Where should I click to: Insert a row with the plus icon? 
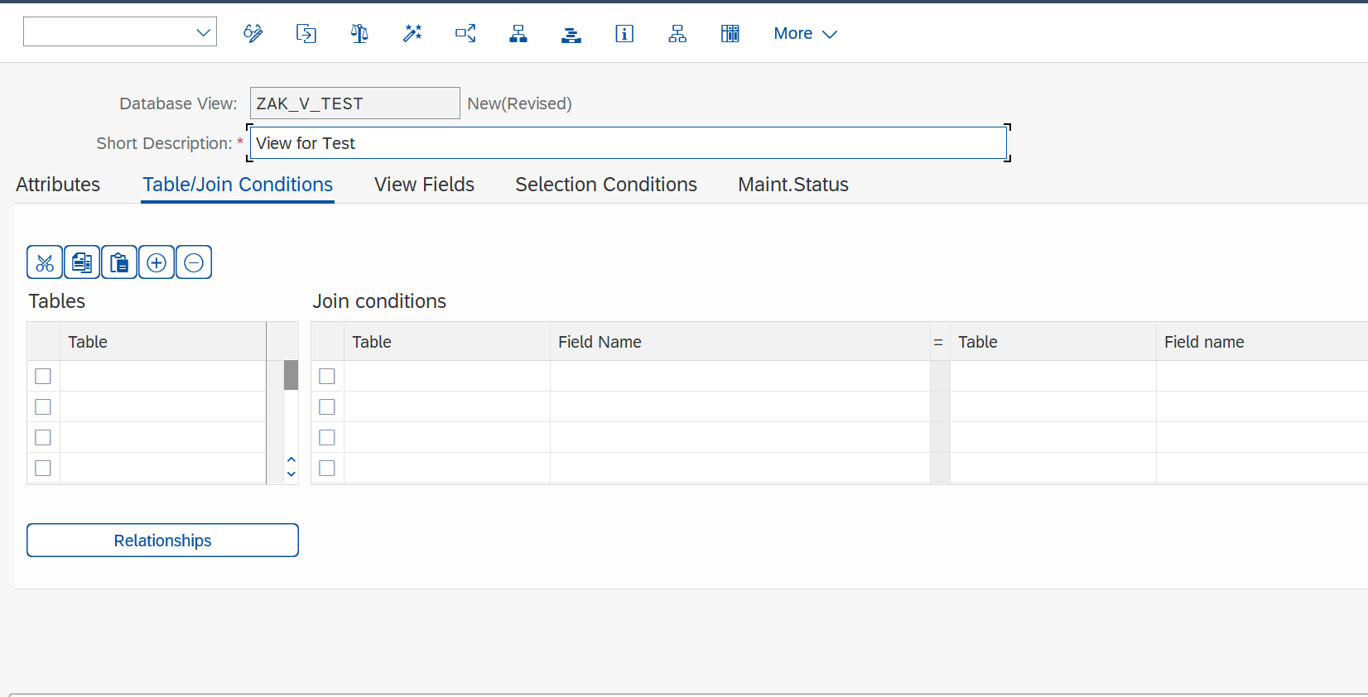pos(157,262)
